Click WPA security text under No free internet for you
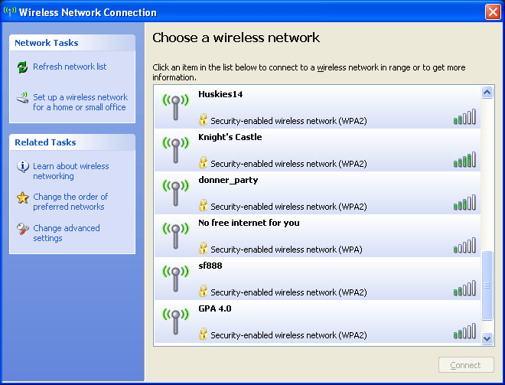The image size is (505, 385). pos(286,250)
